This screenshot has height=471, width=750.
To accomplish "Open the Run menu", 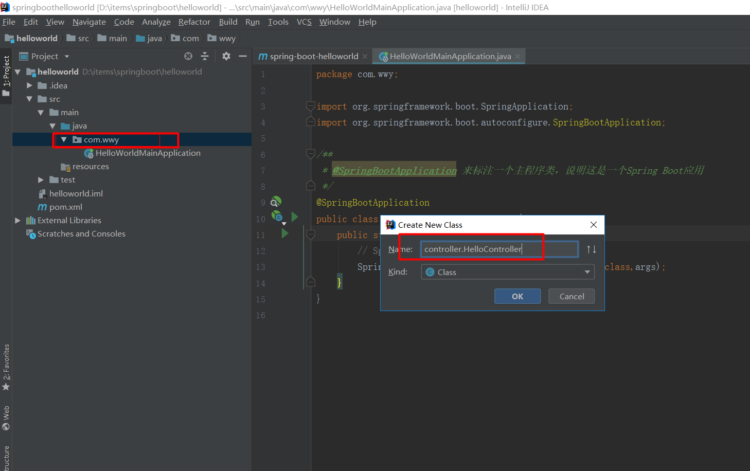I will click(x=253, y=22).
